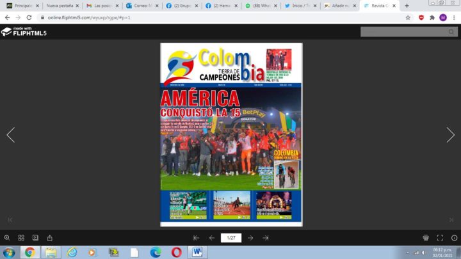Switch to the Gmail tab
This screenshot has height=259, width=461.
pyautogui.click(x=102, y=6)
